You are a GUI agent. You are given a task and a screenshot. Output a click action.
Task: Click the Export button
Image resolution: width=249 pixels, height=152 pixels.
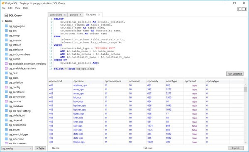click(236, 148)
